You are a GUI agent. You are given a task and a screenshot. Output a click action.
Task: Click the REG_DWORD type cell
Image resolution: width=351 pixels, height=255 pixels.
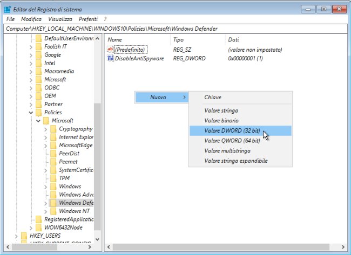tap(189, 58)
